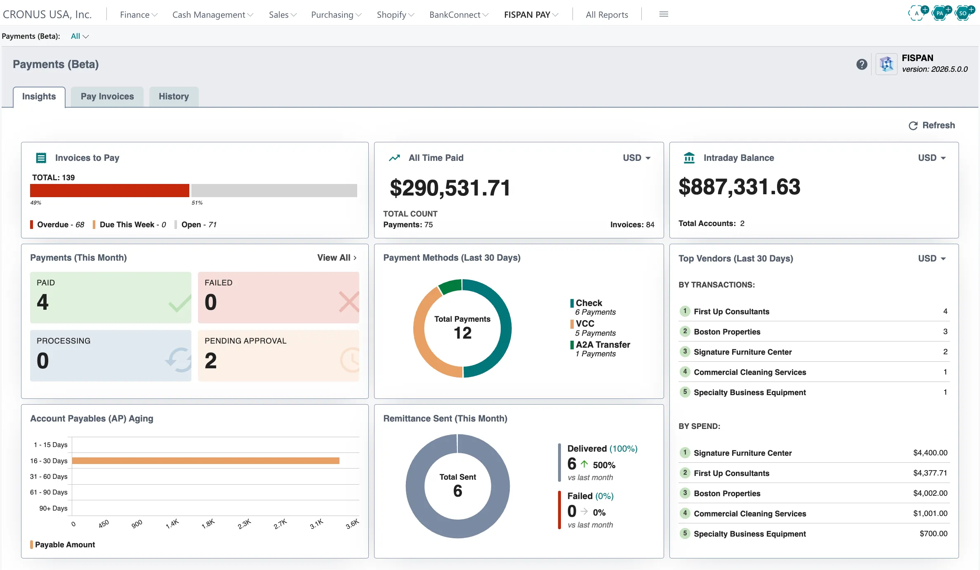Click the user avatar labeled A
Screen dimensions: 980x570
click(916, 13)
